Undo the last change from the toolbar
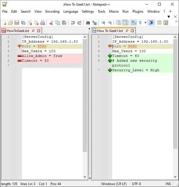 (73, 23)
